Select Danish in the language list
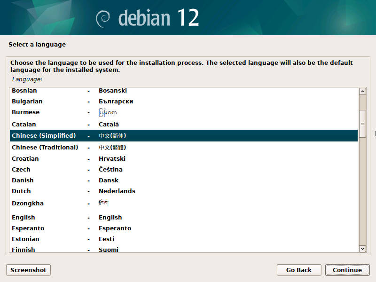The image size is (376, 282). coord(23,180)
